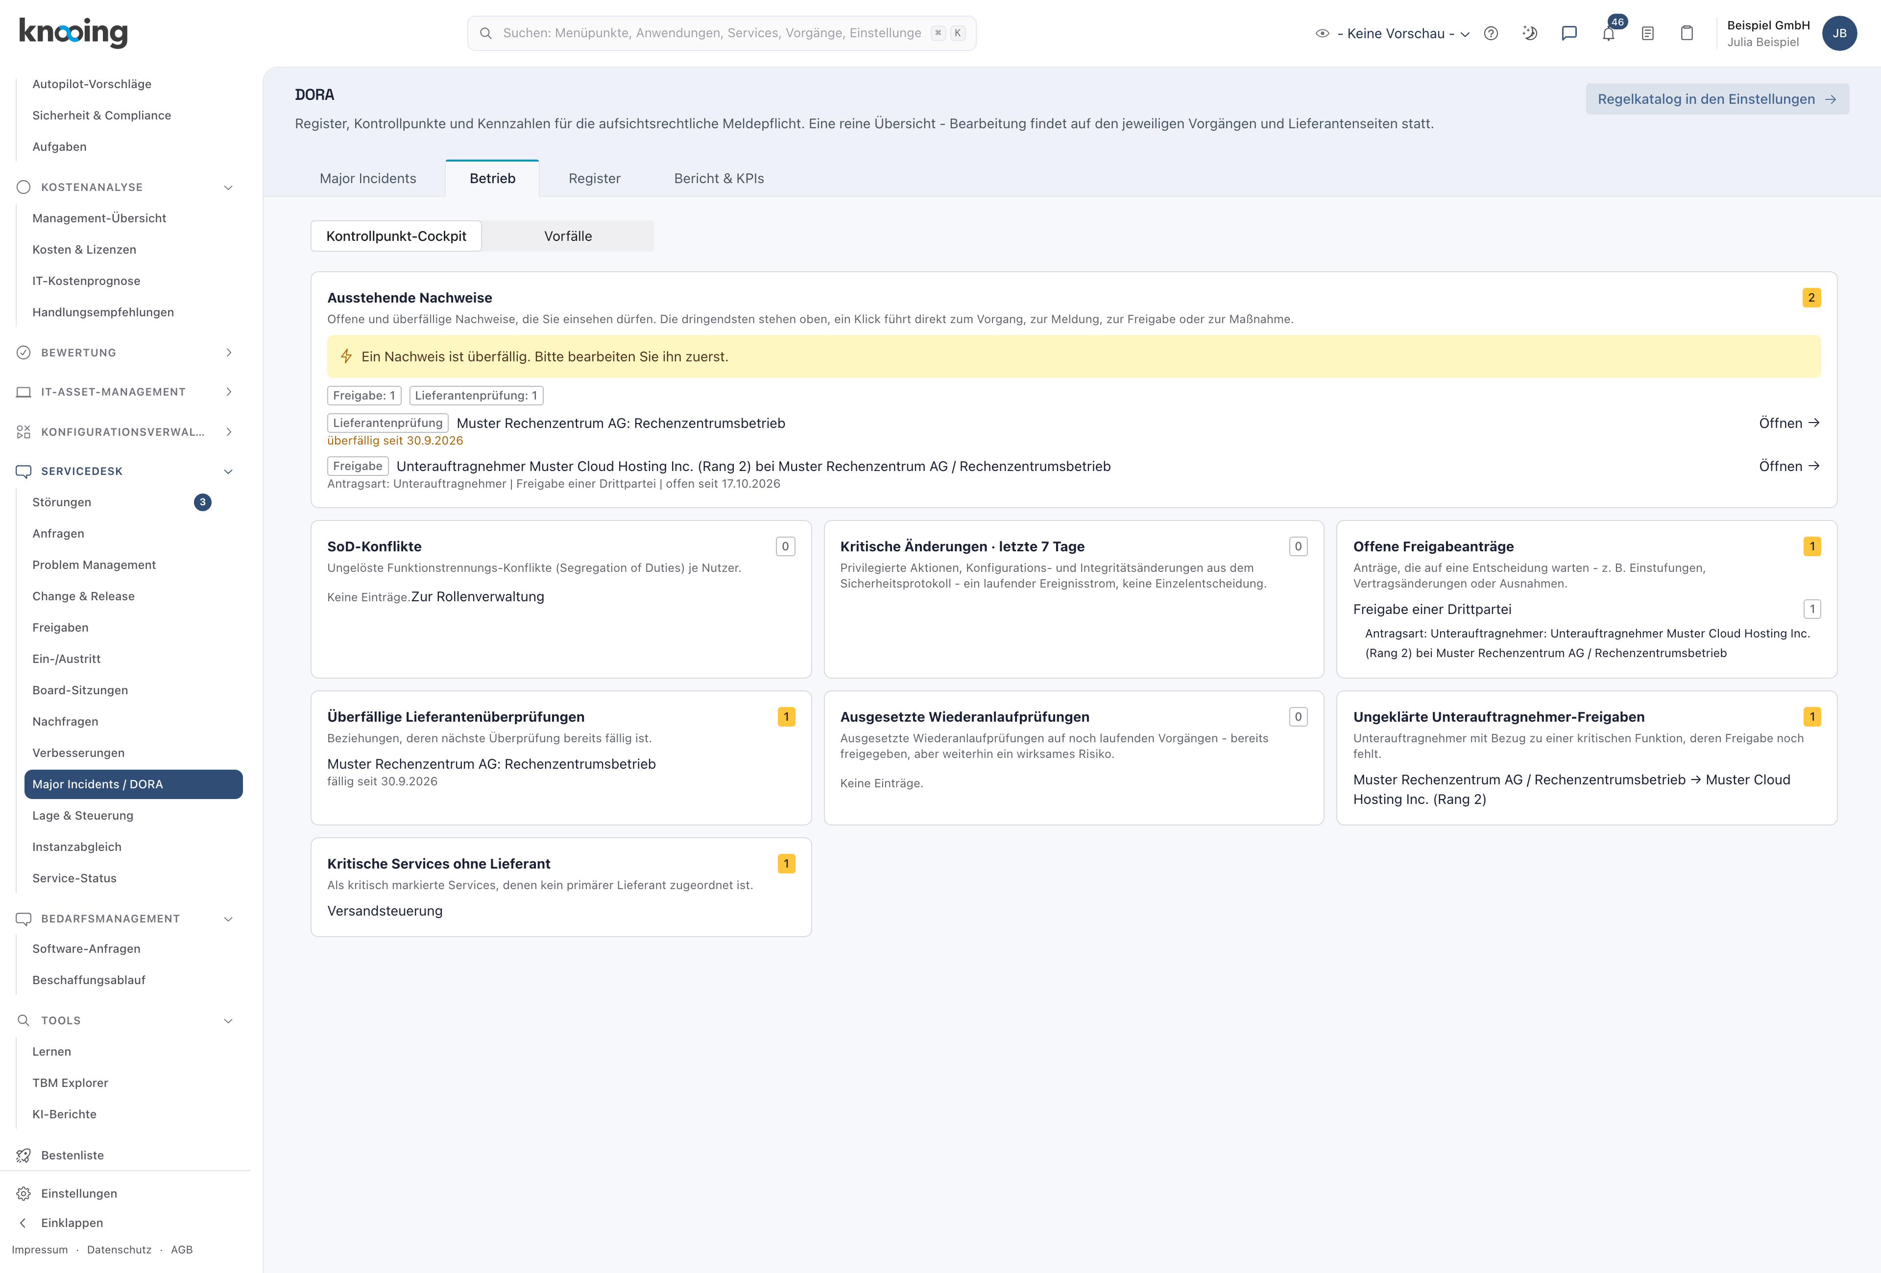Open Regelkatalog in den Einstellungen
Screen dimensions: 1881x1273
(x=1717, y=99)
